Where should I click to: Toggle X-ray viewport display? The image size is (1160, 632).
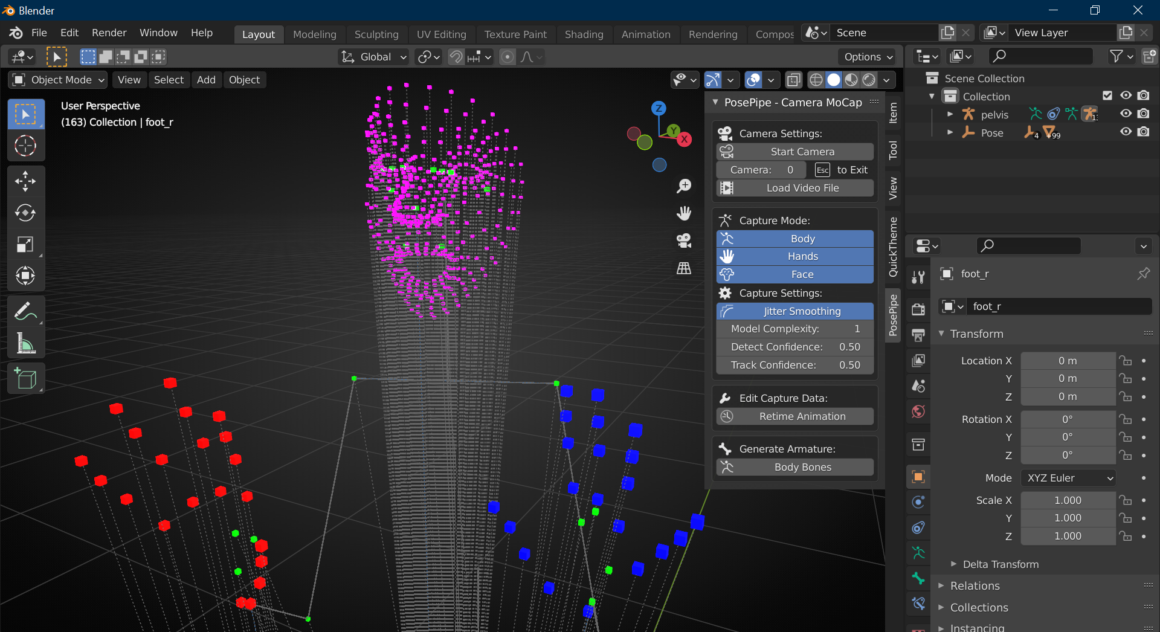pyautogui.click(x=793, y=80)
